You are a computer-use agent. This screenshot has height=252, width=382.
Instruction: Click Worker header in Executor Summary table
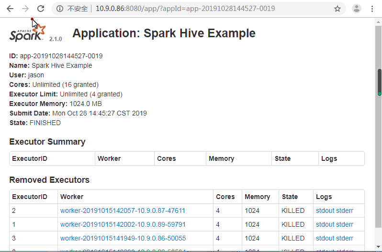(x=109, y=158)
